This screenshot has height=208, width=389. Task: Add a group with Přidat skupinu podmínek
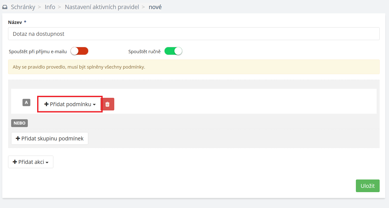point(50,138)
